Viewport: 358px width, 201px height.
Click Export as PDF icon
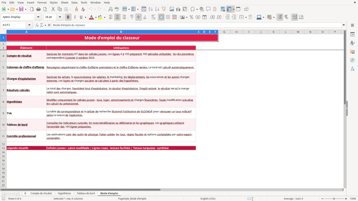tap(32, 9)
